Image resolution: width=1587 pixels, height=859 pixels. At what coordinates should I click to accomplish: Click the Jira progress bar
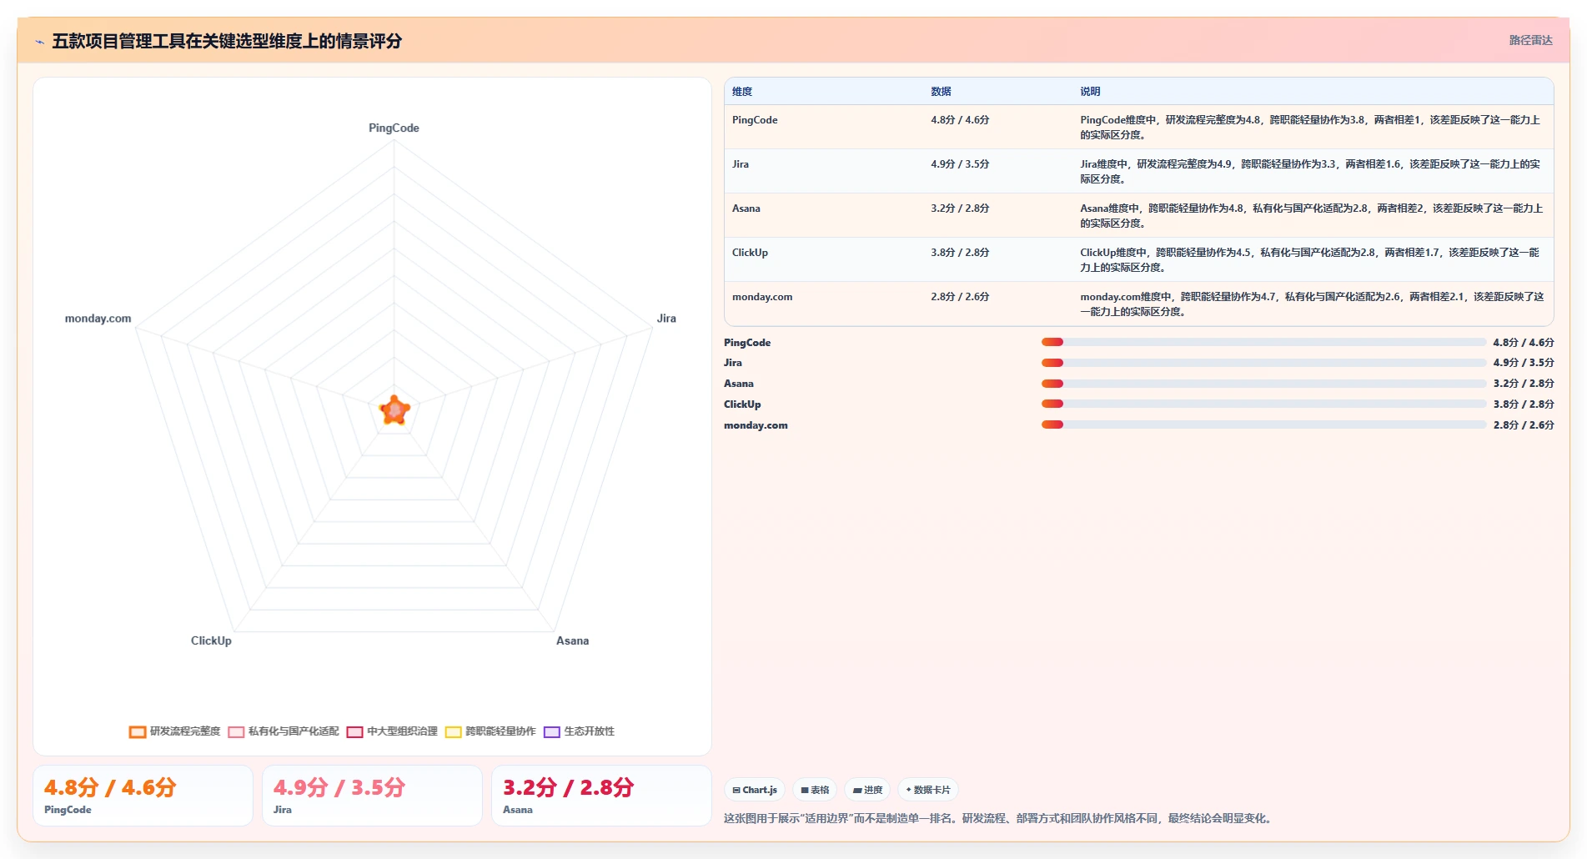(1263, 363)
